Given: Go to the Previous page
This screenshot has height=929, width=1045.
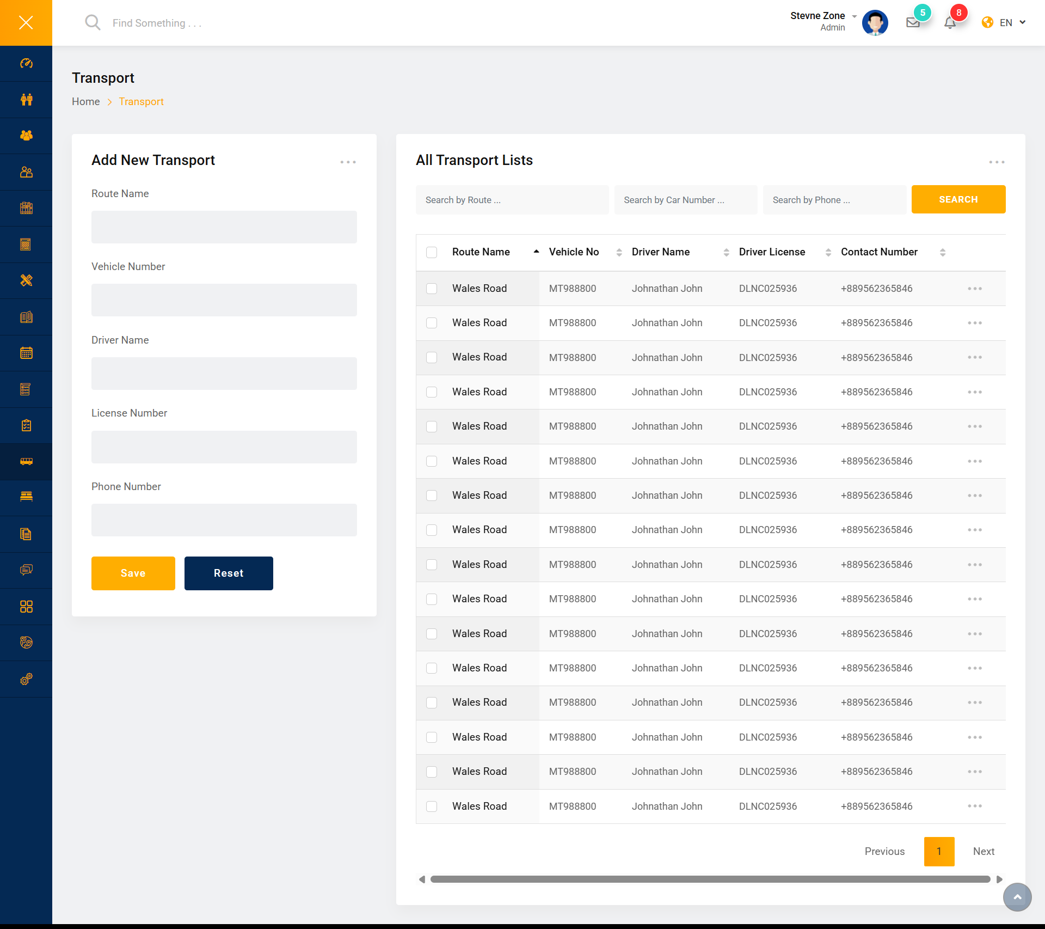Looking at the screenshot, I should pos(885,852).
